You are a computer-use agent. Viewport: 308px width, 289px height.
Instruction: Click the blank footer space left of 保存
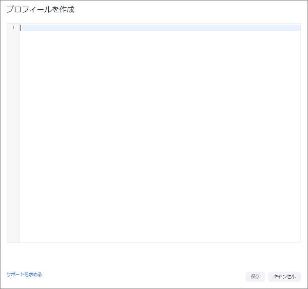154,277
